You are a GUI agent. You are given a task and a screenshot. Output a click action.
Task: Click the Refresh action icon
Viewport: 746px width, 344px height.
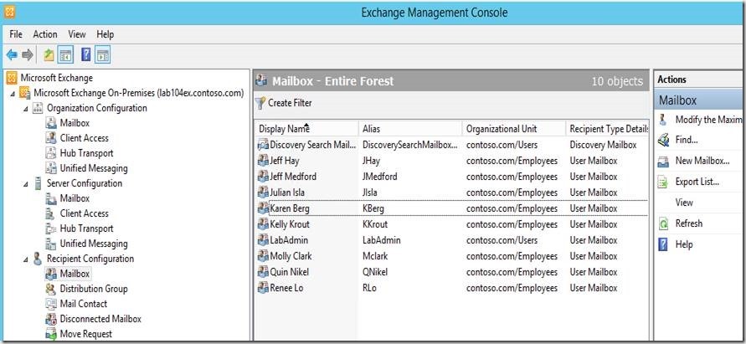(x=664, y=223)
